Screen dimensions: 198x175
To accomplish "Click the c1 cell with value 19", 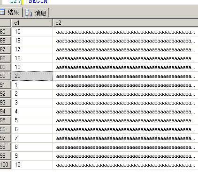I will [x=32, y=67].
